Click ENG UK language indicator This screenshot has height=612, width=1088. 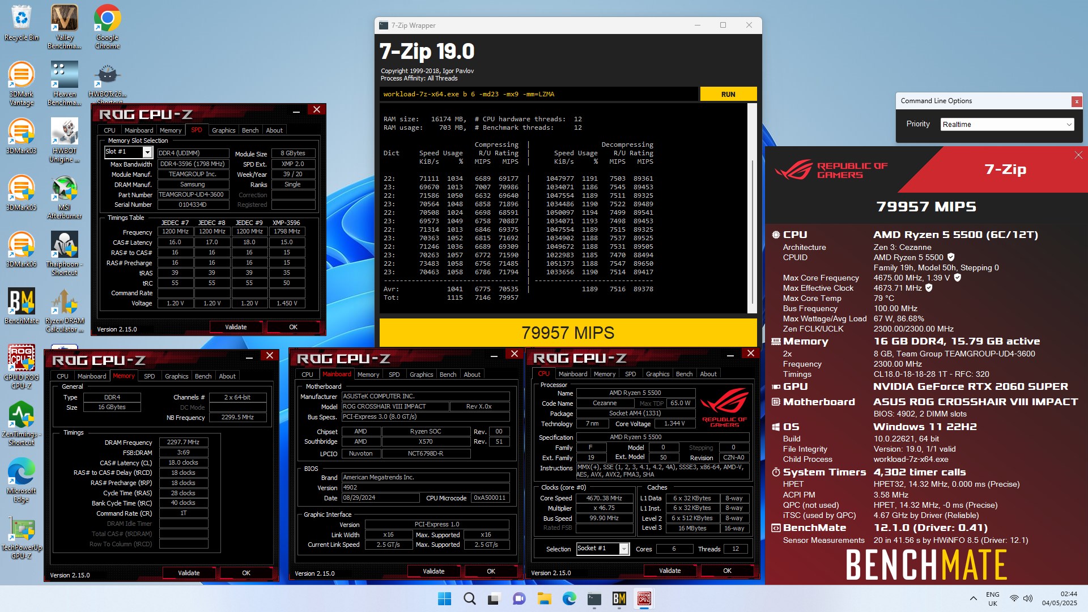point(992,598)
